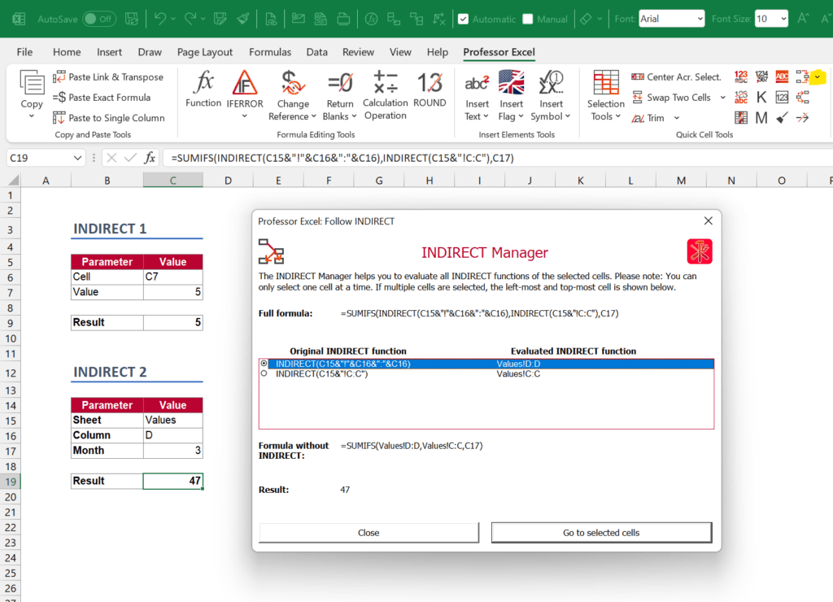Expand the Swap Two Cells dropdown arrow
Viewport: 833px width, 602px height.
722,98
